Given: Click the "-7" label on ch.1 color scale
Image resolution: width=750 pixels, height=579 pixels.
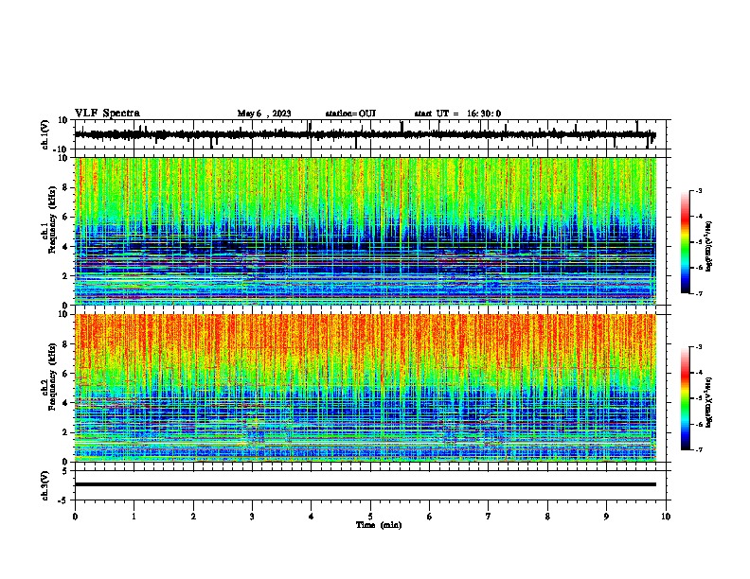Looking at the screenshot, I should [x=698, y=293].
